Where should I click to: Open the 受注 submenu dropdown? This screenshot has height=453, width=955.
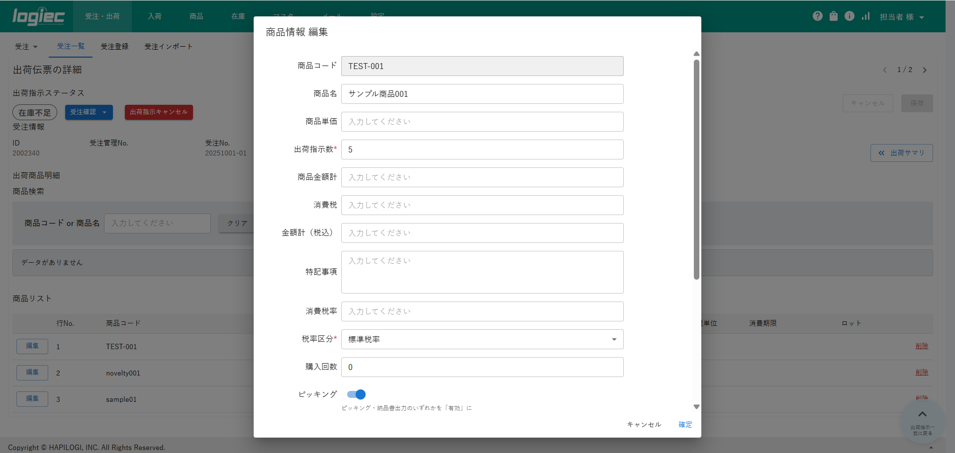point(26,47)
